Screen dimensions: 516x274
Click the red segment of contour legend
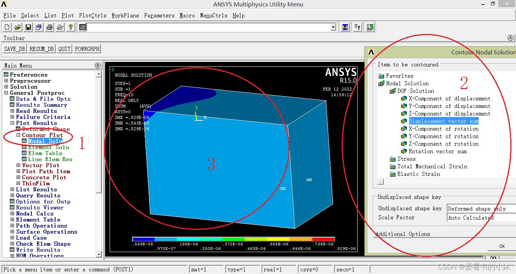[323, 239]
